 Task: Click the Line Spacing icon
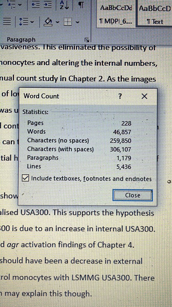coord(23,22)
